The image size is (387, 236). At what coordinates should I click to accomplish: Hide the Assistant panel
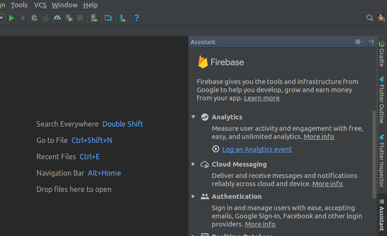(371, 42)
